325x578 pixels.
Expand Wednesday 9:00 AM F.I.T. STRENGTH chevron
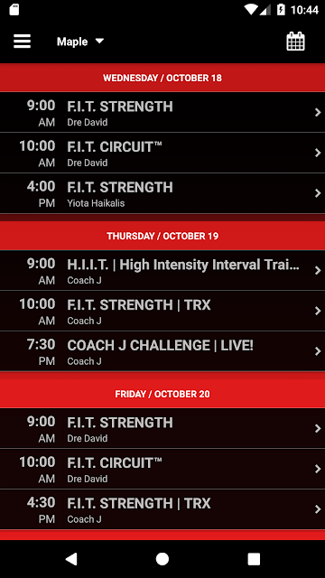pyautogui.click(x=318, y=112)
